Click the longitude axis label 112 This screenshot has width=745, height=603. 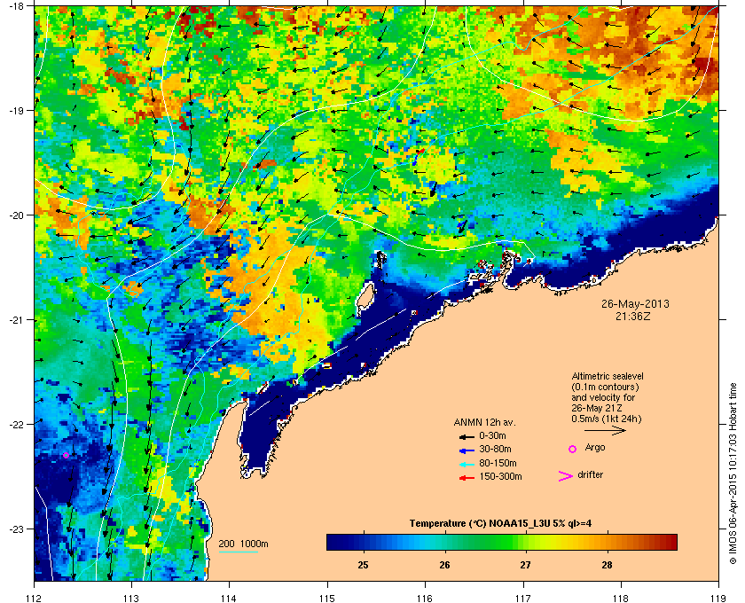click(35, 599)
